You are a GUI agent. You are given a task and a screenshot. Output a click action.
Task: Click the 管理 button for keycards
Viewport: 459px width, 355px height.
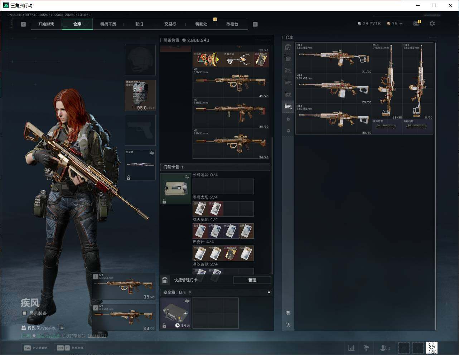252,280
